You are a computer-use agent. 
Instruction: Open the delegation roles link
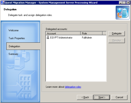(73, 87)
